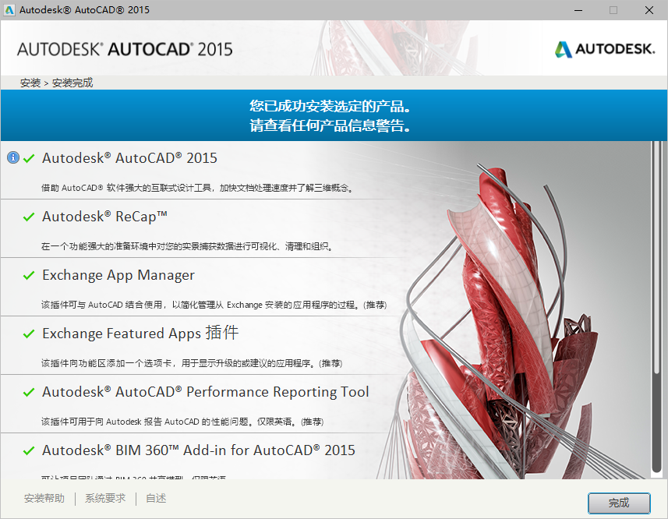Open the 自述 link
The width and height of the screenshot is (668, 519).
pos(154,498)
